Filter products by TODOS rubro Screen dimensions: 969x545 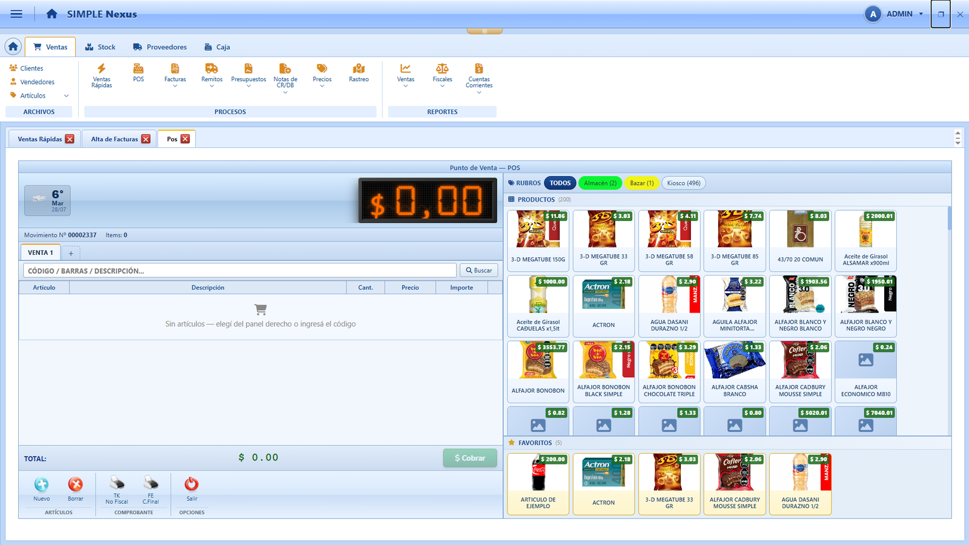(560, 183)
